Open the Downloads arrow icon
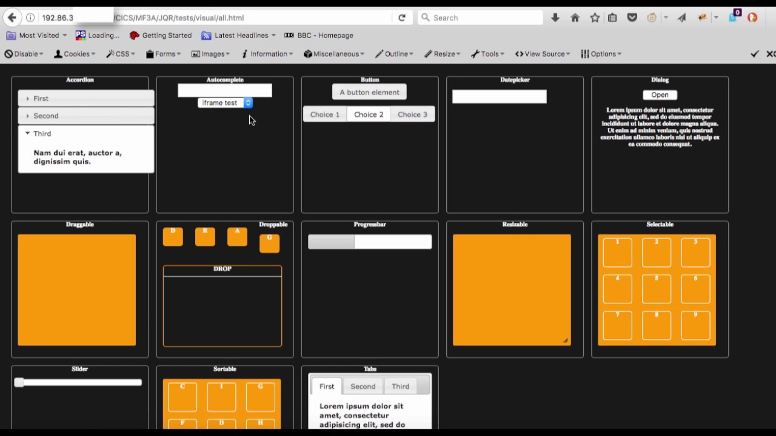 (x=555, y=18)
